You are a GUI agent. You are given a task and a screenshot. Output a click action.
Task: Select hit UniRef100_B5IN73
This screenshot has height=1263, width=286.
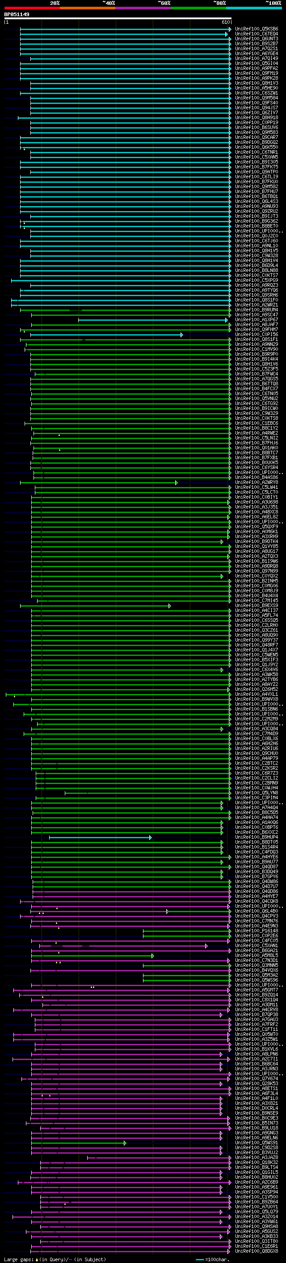point(257,1123)
